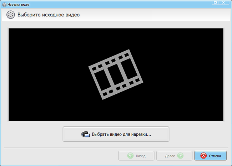
Task: Maximize the Нарезка видео window
Action: pyautogui.click(x=215, y=2)
